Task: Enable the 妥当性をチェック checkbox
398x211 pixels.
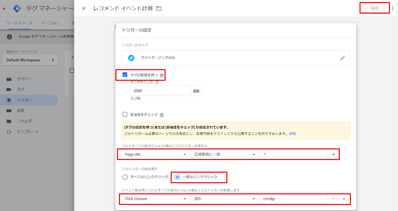Action: click(125, 115)
